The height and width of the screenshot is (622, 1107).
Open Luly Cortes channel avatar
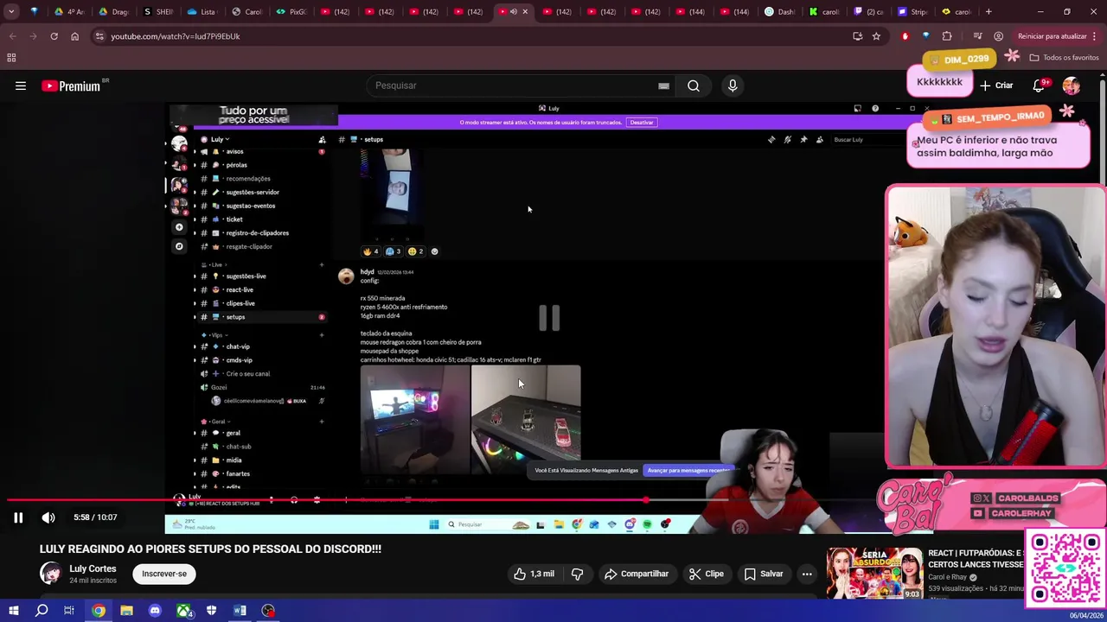51,574
